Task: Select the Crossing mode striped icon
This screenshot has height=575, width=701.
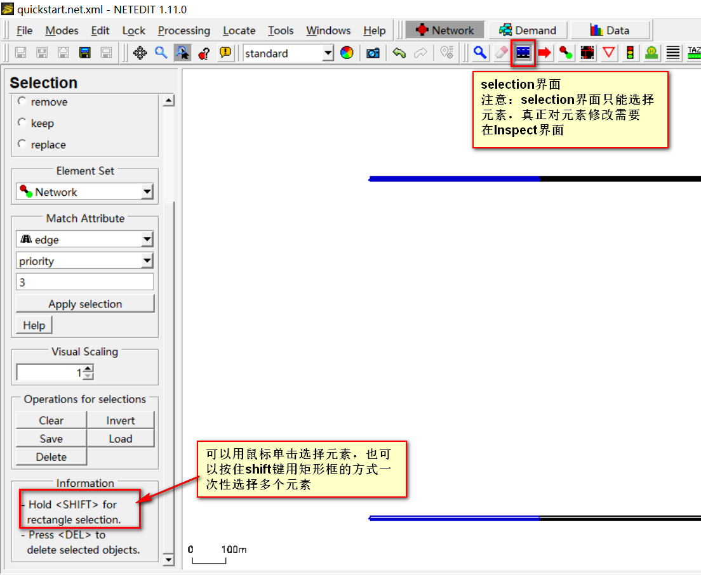Action: pos(672,53)
